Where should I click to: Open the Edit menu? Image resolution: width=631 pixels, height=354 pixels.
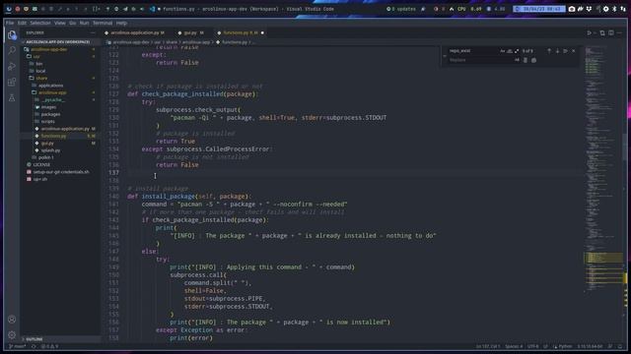pos(22,24)
